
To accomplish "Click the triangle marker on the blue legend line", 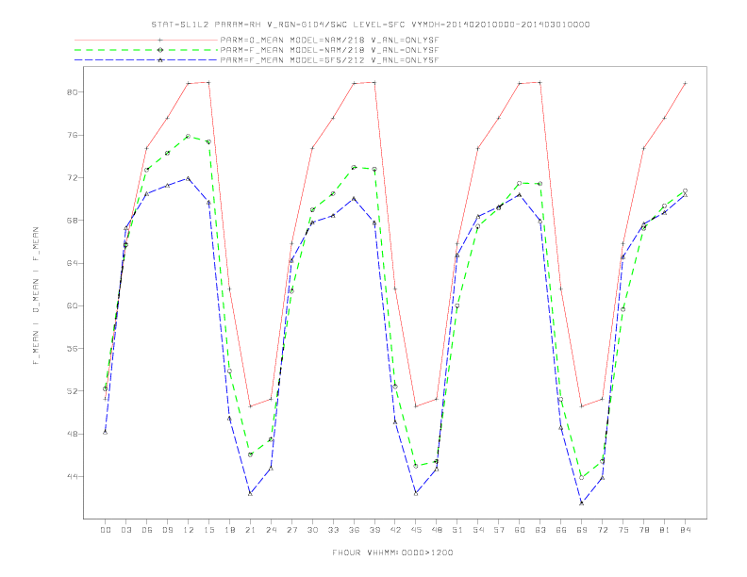I will pos(160,60).
